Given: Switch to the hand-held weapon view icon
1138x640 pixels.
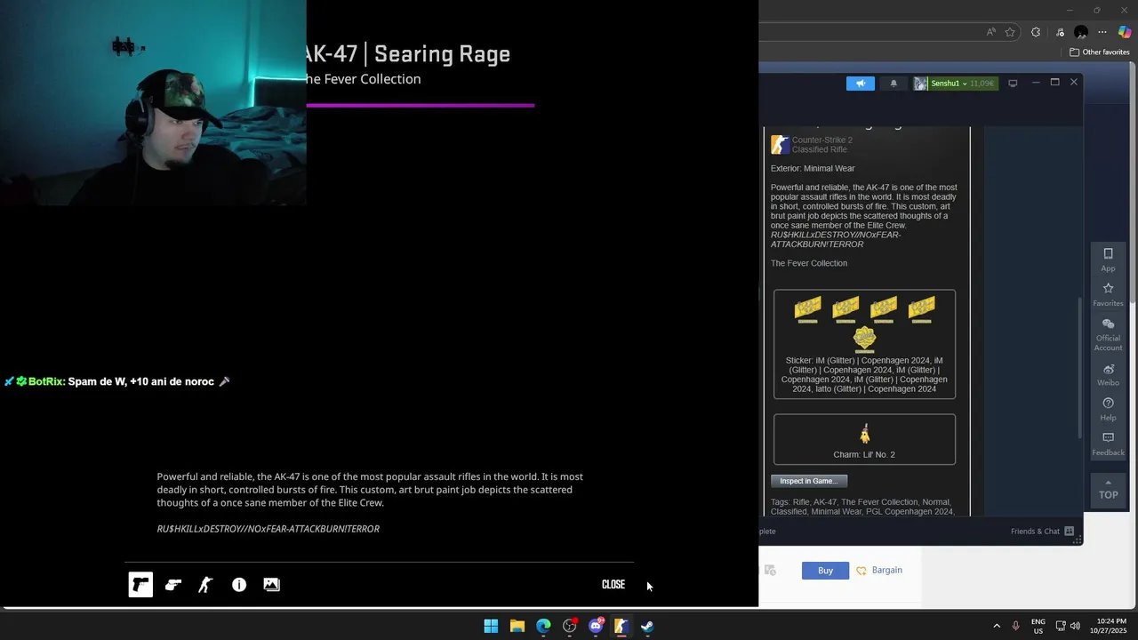Looking at the screenshot, I should tap(173, 585).
